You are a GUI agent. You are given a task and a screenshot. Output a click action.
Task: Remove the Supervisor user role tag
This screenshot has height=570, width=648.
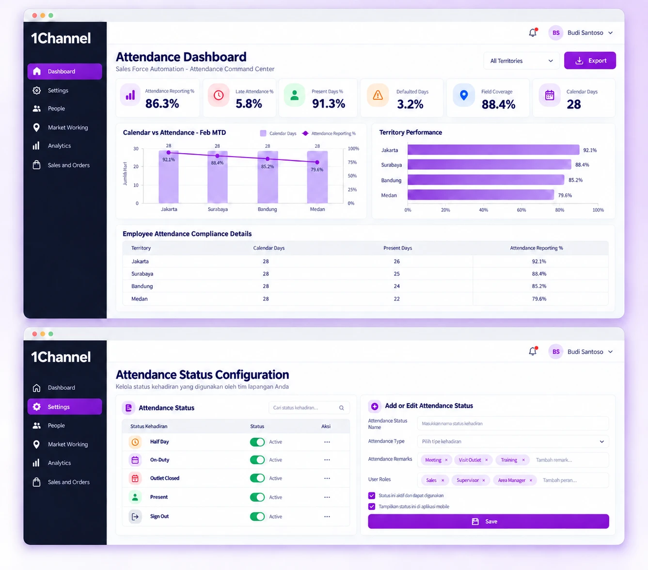point(484,480)
